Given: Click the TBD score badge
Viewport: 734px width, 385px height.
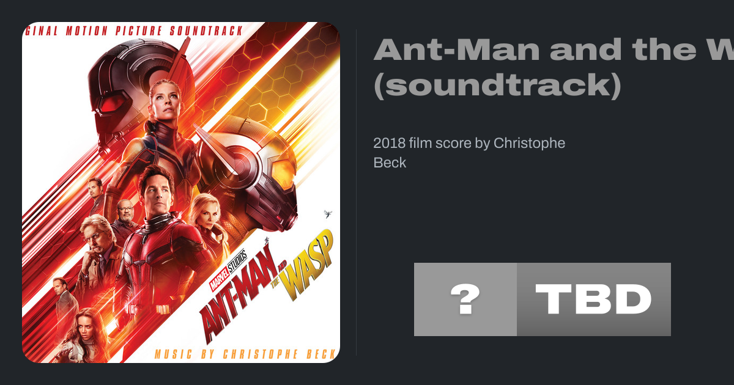Looking at the screenshot, I should 594,299.
